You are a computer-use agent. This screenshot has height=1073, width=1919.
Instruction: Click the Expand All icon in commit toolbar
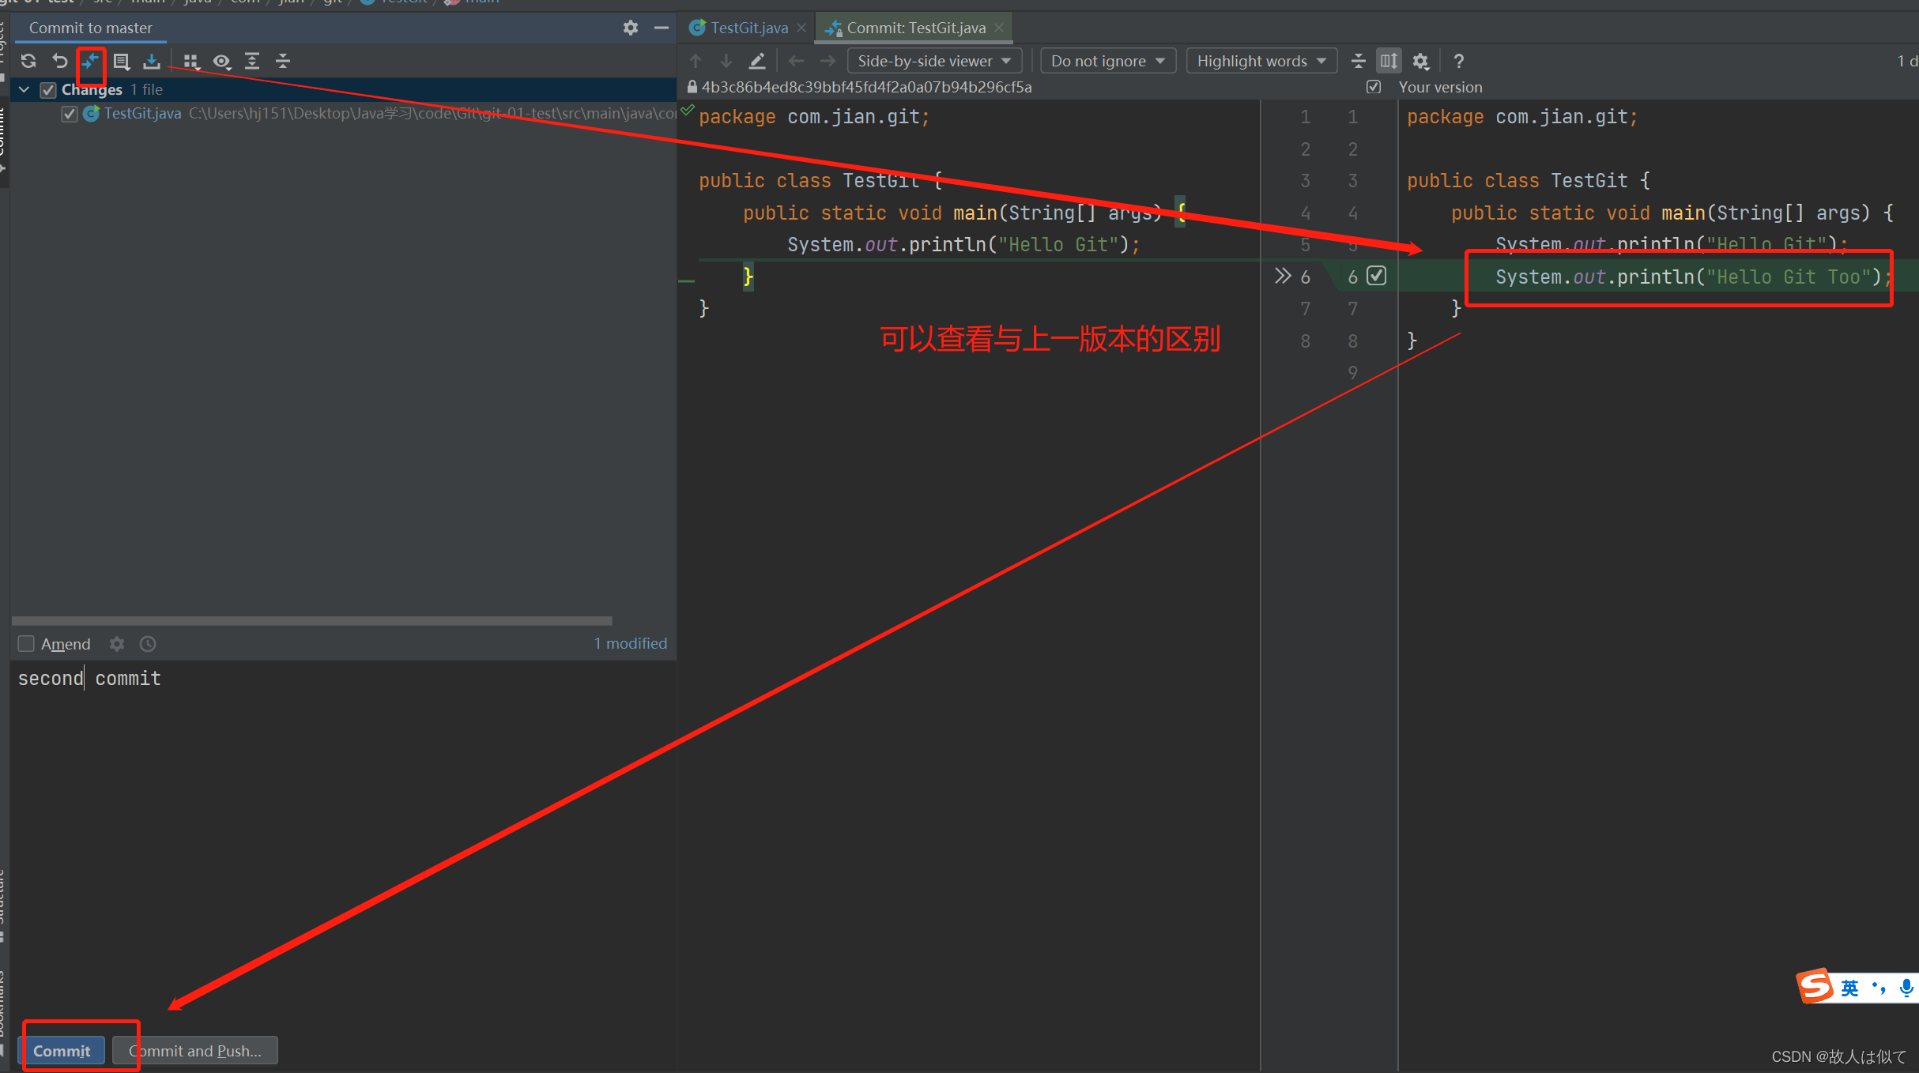click(252, 61)
